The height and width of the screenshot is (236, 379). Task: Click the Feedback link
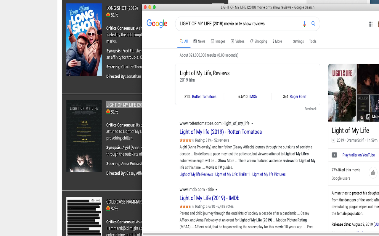[311, 109]
